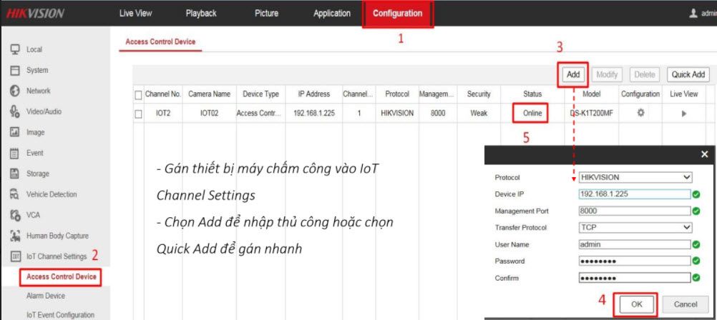717x320 pixels.
Task: Click the Device IP field
Action: pos(634,194)
